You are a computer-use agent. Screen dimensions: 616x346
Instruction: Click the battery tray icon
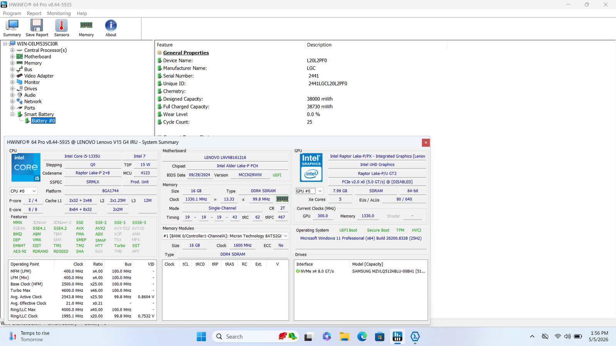pos(578,337)
